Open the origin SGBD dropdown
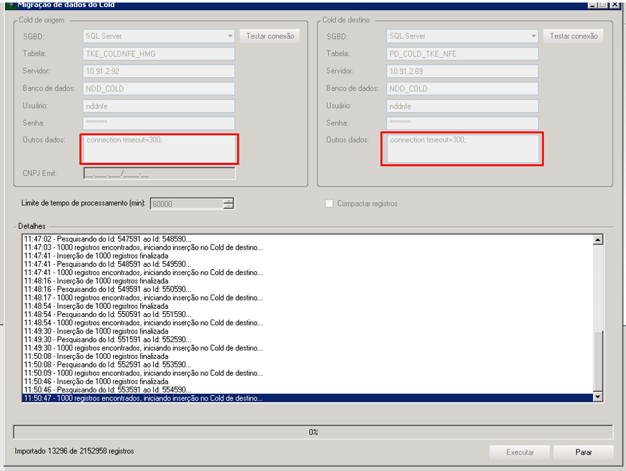This screenshot has height=471, width=626. pos(229,36)
